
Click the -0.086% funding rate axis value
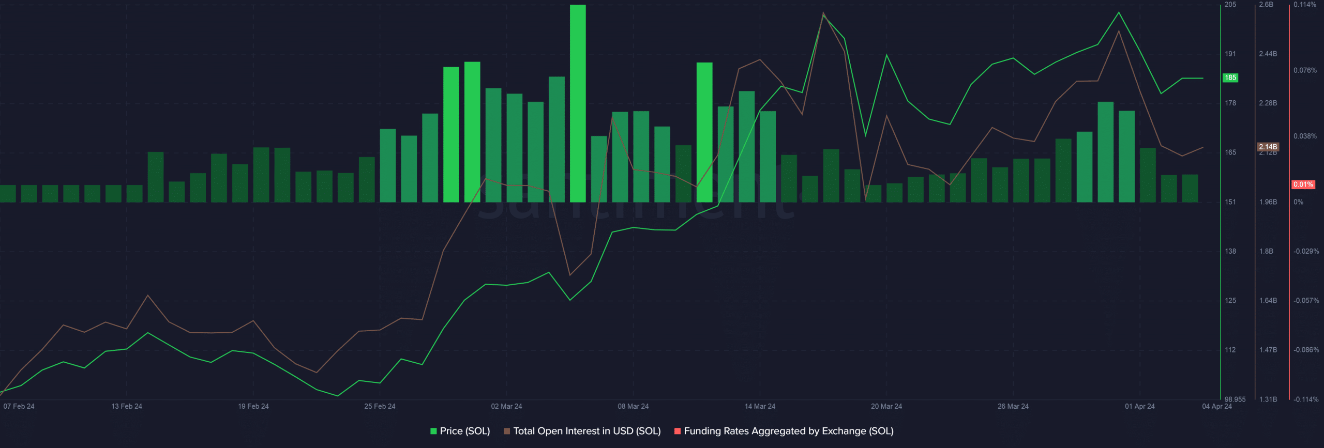point(1306,350)
